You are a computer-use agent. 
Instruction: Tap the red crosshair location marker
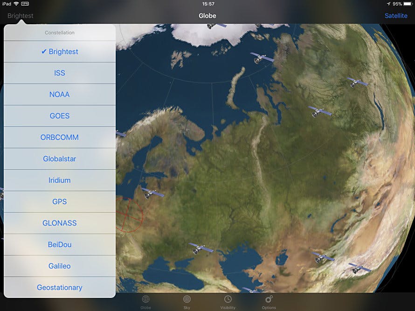click(x=129, y=214)
